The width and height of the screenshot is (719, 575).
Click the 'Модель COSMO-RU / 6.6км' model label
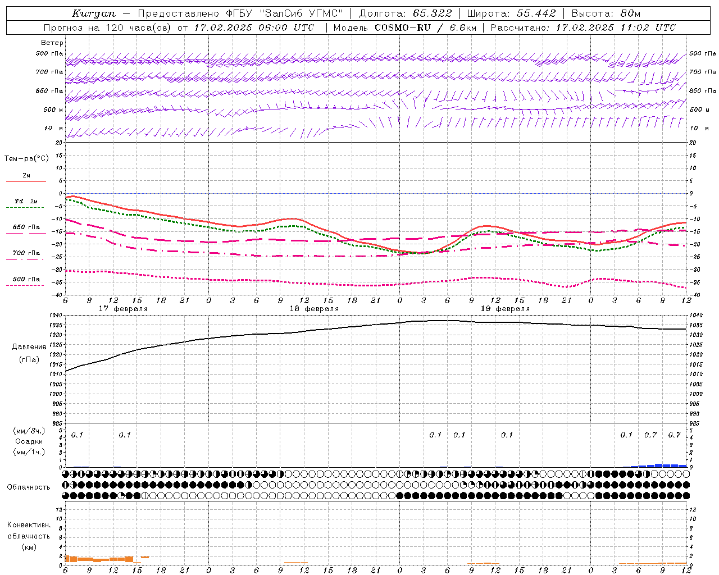click(404, 28)
